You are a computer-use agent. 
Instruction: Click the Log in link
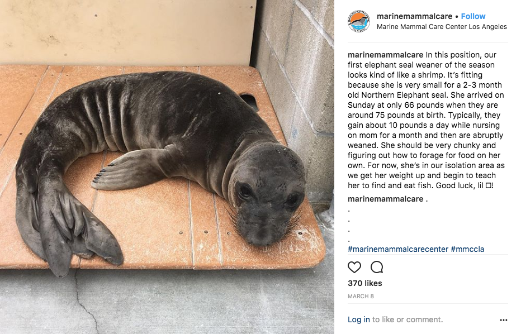point(358,319)
